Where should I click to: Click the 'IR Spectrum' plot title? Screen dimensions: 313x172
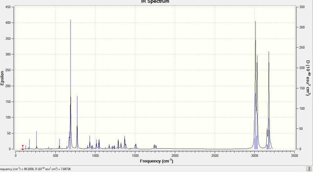[x=155, y=2]
